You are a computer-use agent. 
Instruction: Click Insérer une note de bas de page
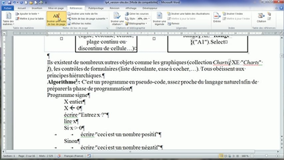pyautogui.click(x=56, y=19)
